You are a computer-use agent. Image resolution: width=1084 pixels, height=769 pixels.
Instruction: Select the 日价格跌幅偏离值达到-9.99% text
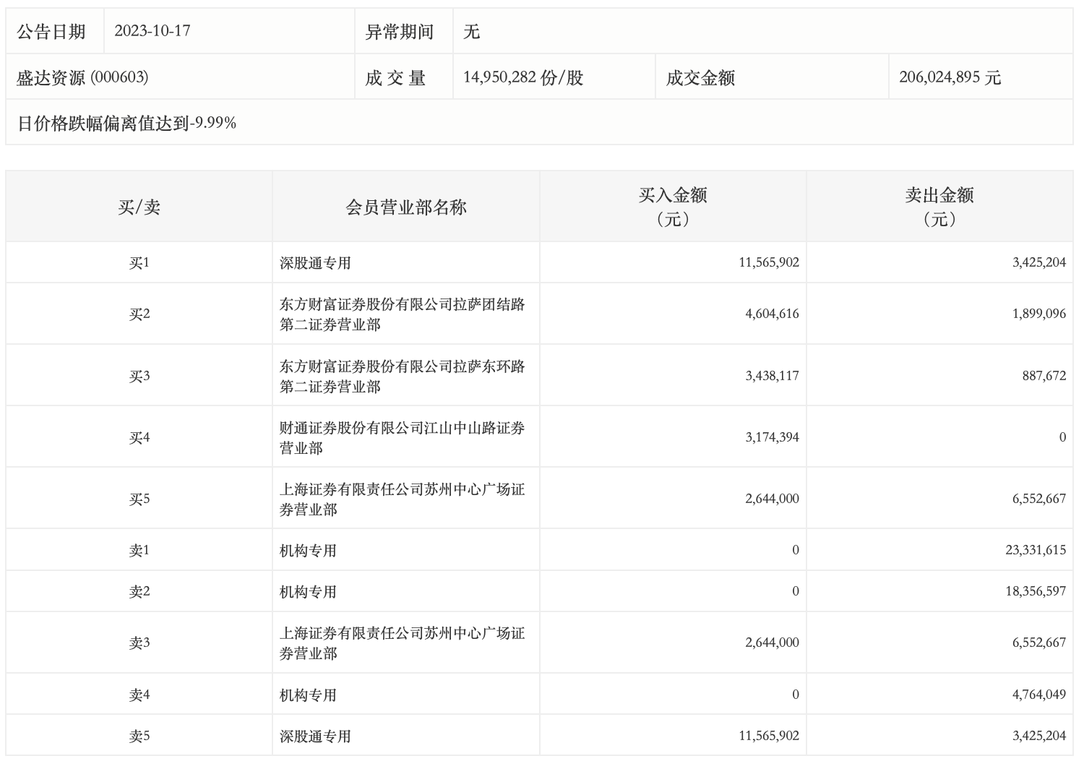coord(127,124)
